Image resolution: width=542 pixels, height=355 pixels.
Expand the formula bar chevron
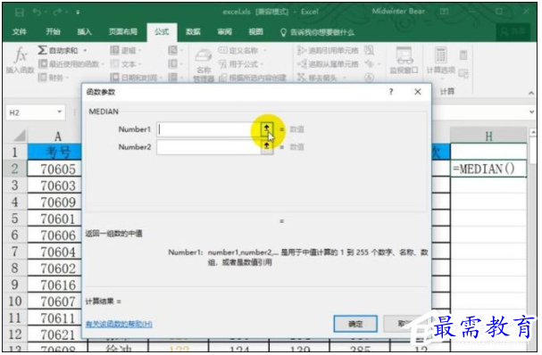(531, 111)
